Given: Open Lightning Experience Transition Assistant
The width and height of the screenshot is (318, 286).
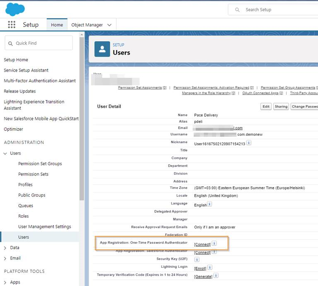Looking at the screenshot, I should 34,105.
